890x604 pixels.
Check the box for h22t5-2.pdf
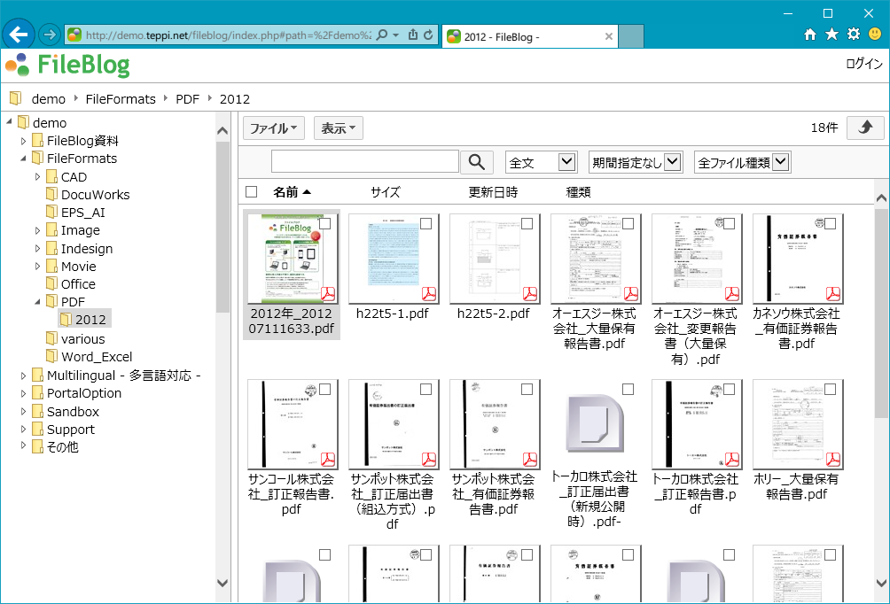[527, 223]
